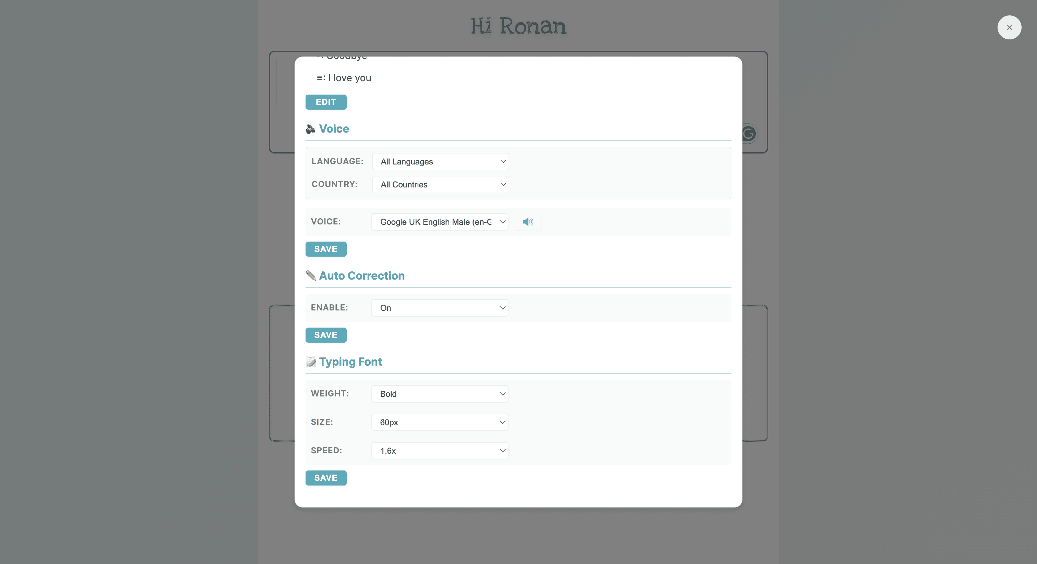Change the font Size dropdown

point(440,422)
